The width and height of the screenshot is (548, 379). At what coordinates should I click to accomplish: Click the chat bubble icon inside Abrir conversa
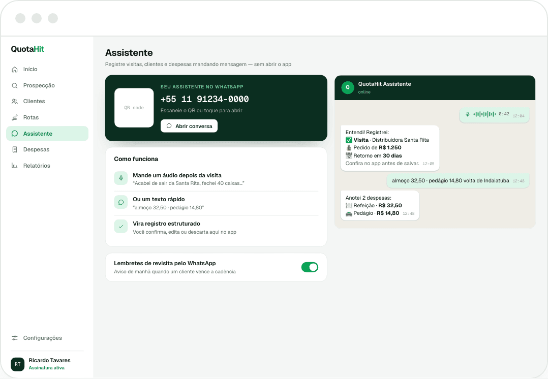click(x=169, y=126)
